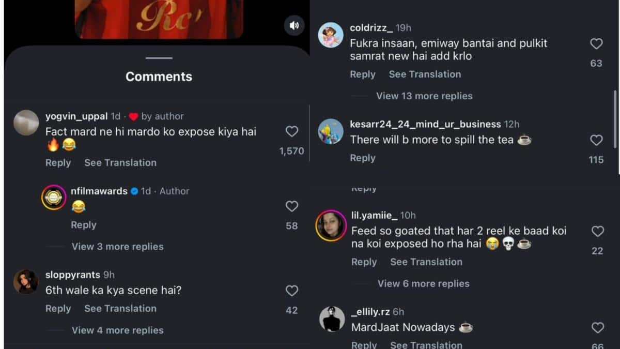Viewport: 620px width, 349px height.
Task: Like sloppyrants' comment
Action: [292, 291]
